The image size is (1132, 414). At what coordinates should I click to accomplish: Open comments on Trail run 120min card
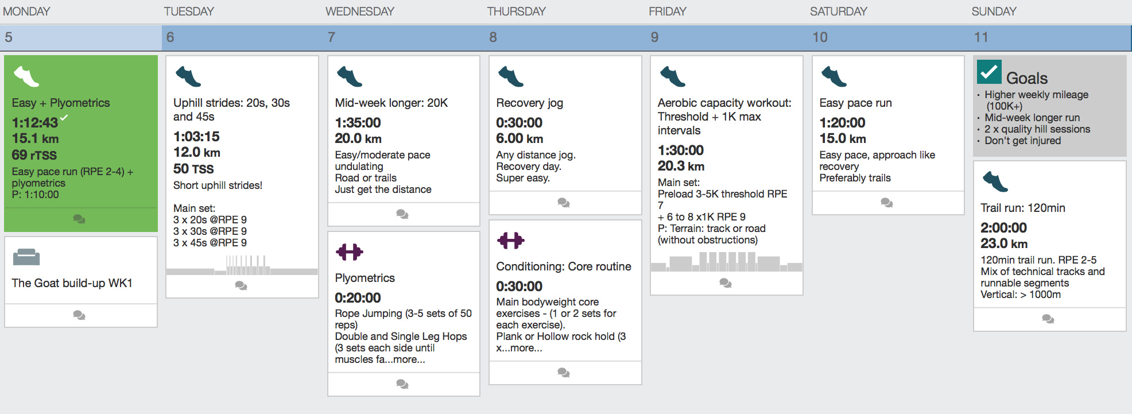tap(1048, 319)
